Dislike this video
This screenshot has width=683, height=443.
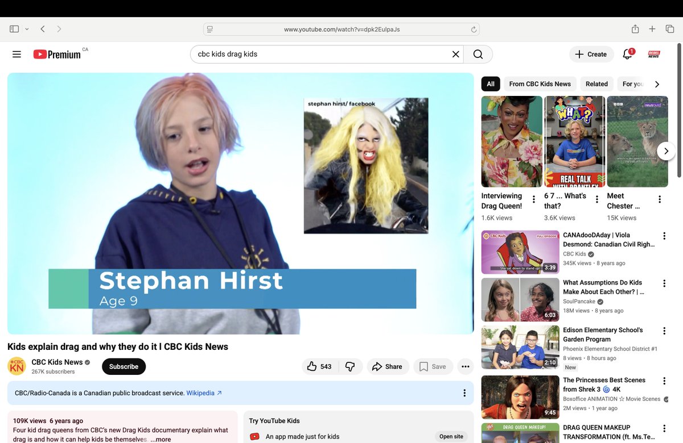(x=350, y=366)
